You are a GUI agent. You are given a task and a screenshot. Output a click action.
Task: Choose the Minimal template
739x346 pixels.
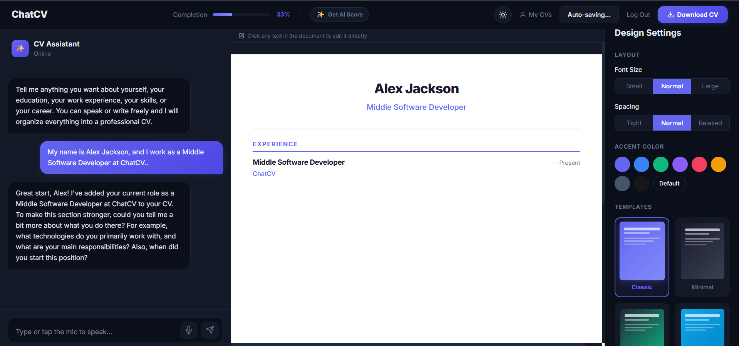point(702,257)
